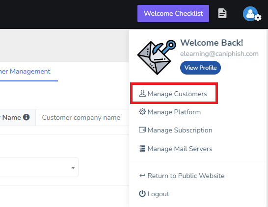Click the info icon beside Name
Image resolution: width=268 pixels, height=207 pixels.
point(27,117)
